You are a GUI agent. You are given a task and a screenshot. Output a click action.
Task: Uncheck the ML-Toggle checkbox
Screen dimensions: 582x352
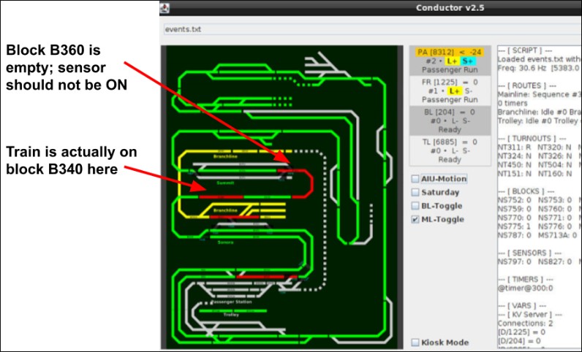(415, 220)
